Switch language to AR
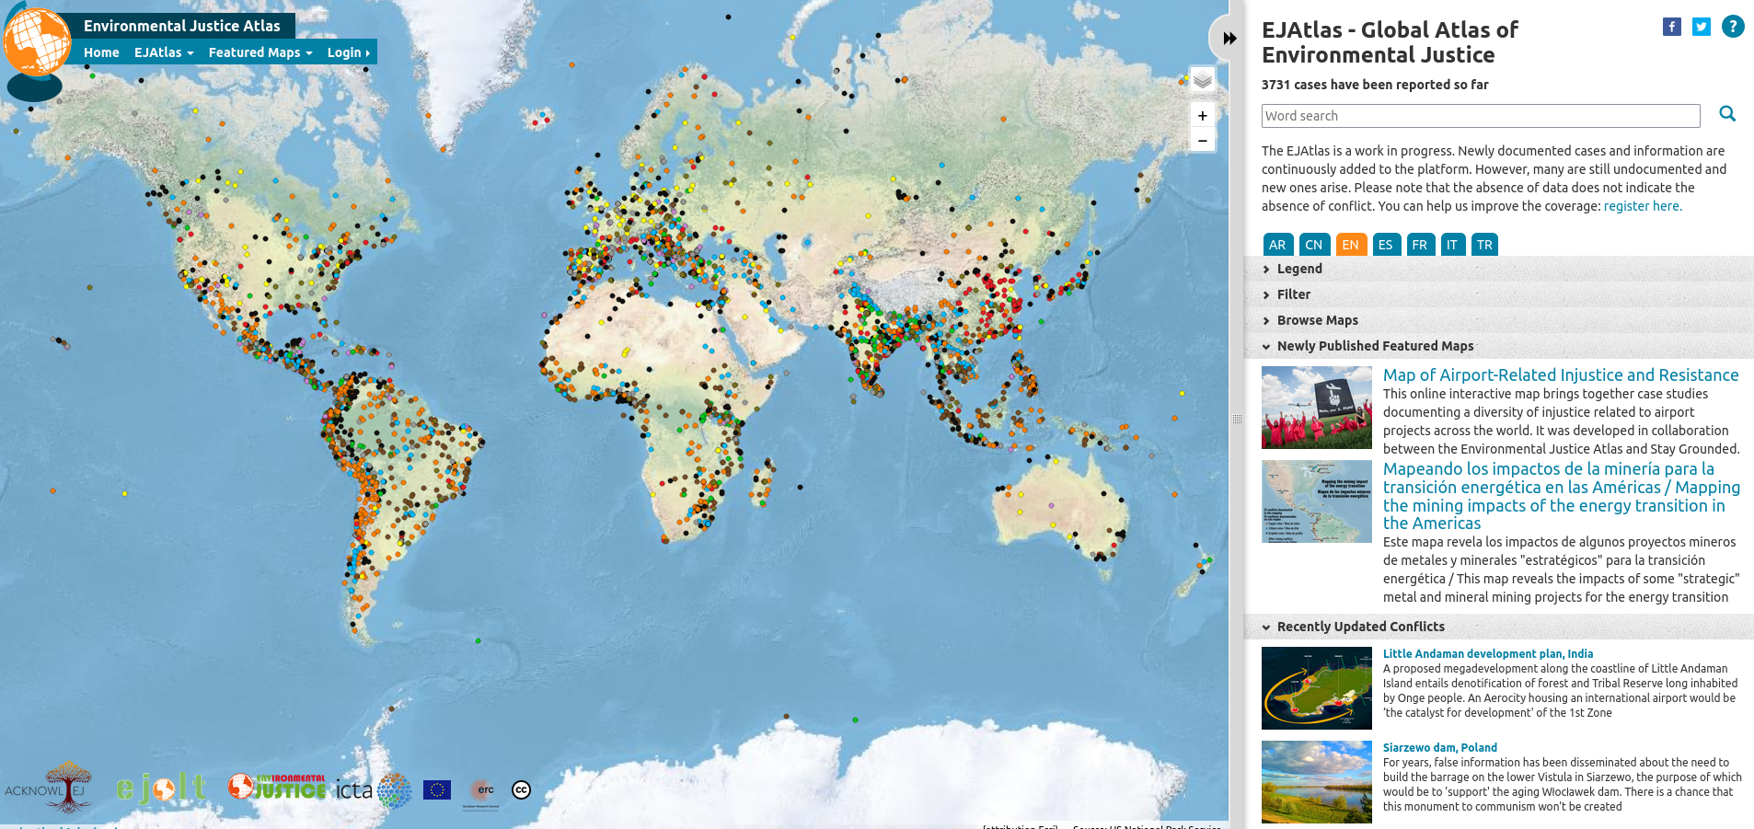The image size is (1754, 829). click(x=1277, y=245)
